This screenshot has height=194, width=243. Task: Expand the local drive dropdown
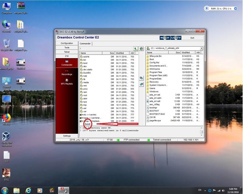(x=201, y=48)
